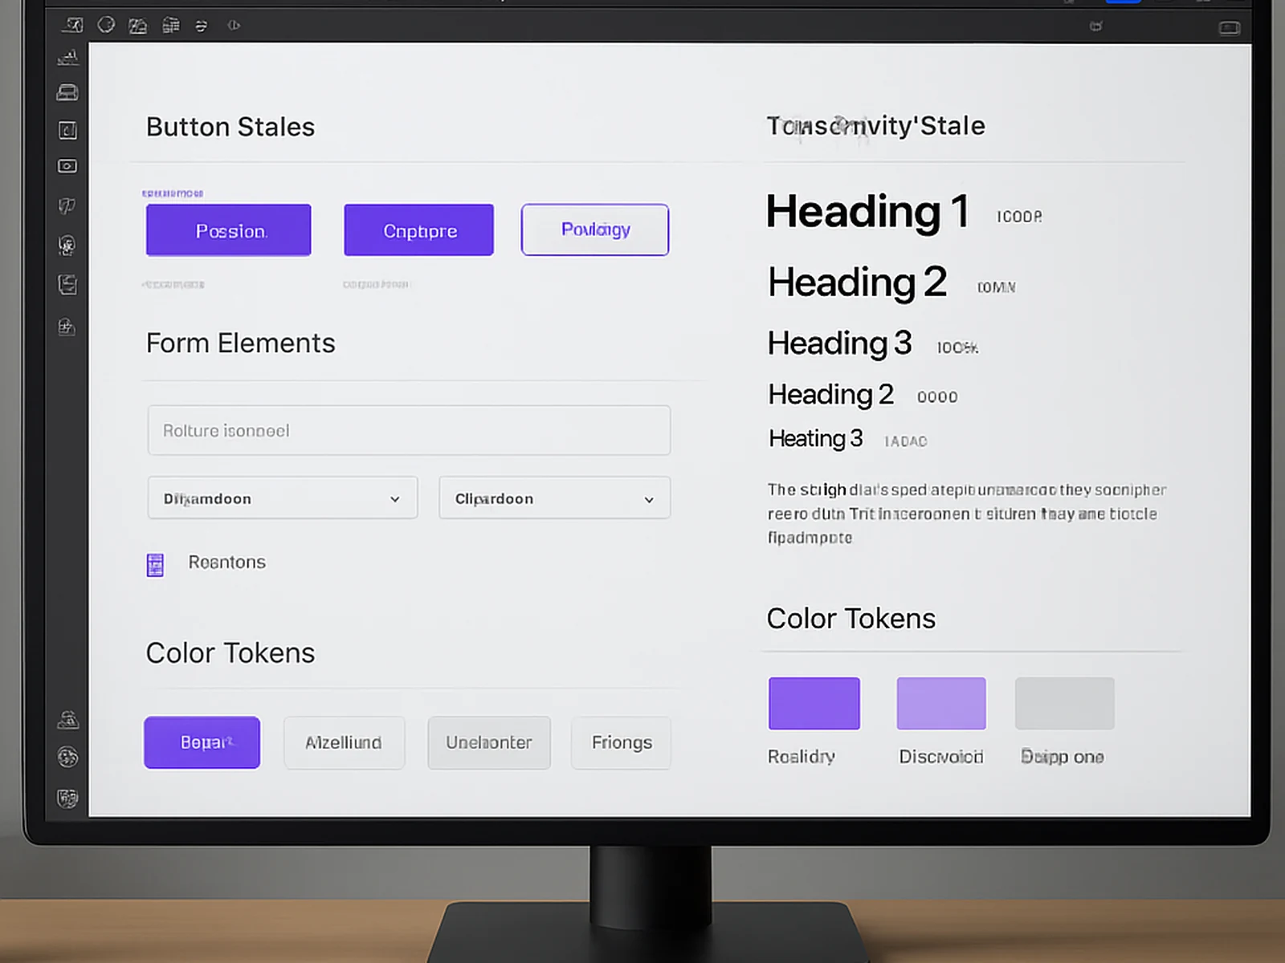Click the 0000 size label

pos(937,396)
